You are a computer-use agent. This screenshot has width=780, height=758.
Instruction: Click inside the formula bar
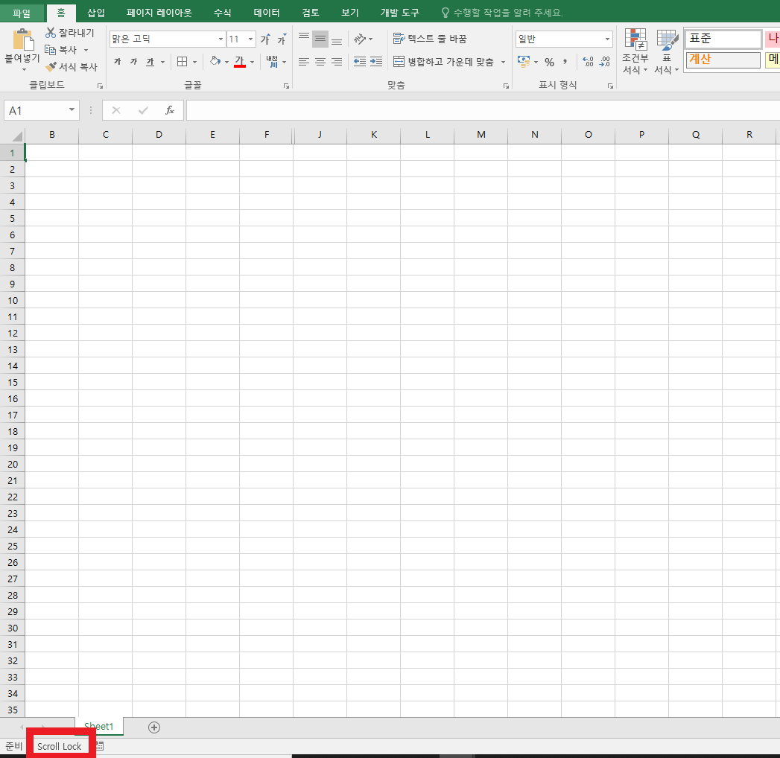point(483,110)
